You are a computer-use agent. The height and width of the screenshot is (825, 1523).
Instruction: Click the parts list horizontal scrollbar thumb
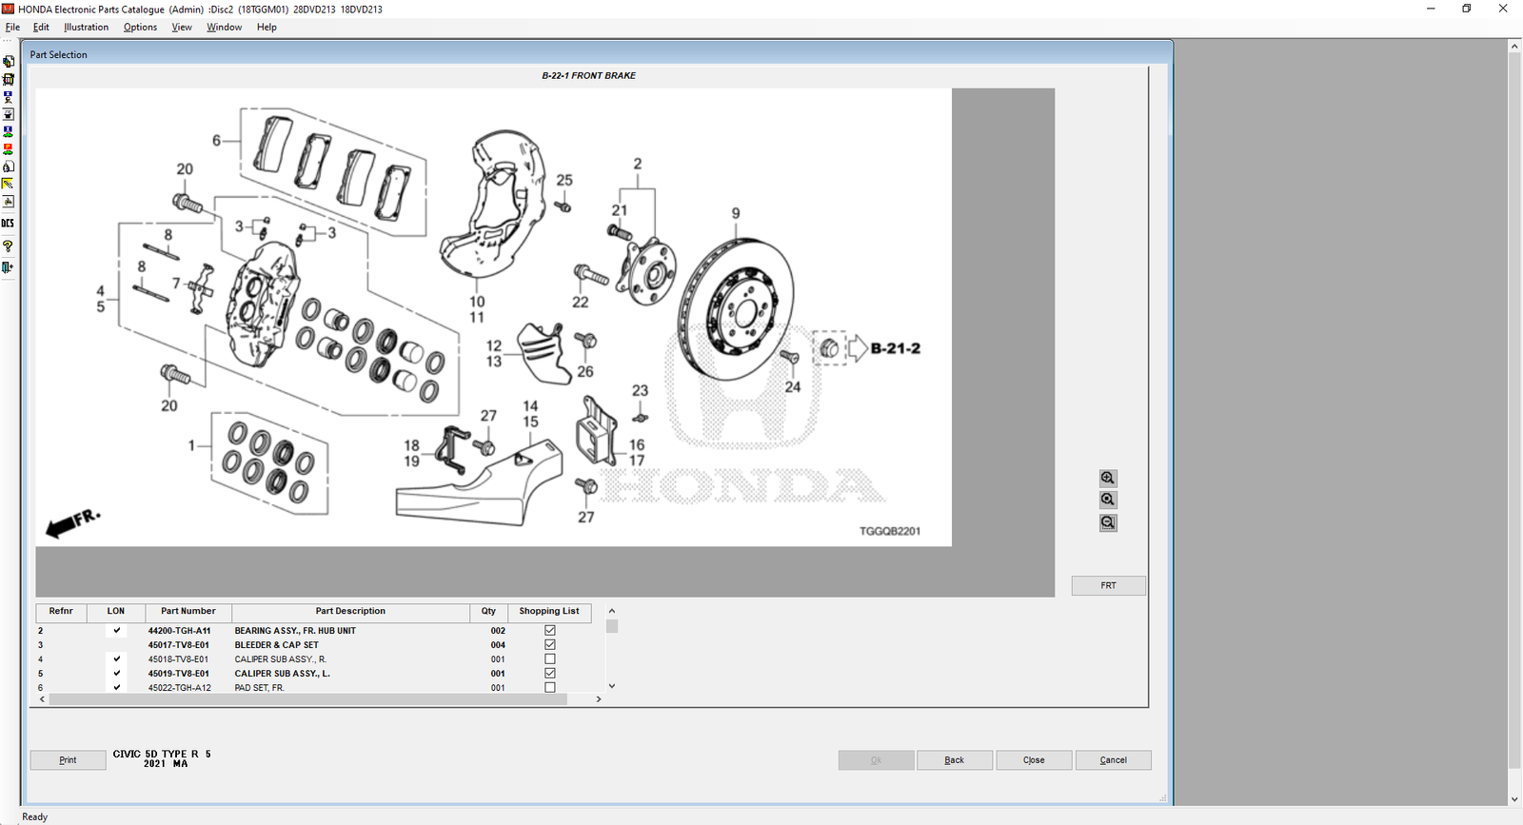(308, 699)
